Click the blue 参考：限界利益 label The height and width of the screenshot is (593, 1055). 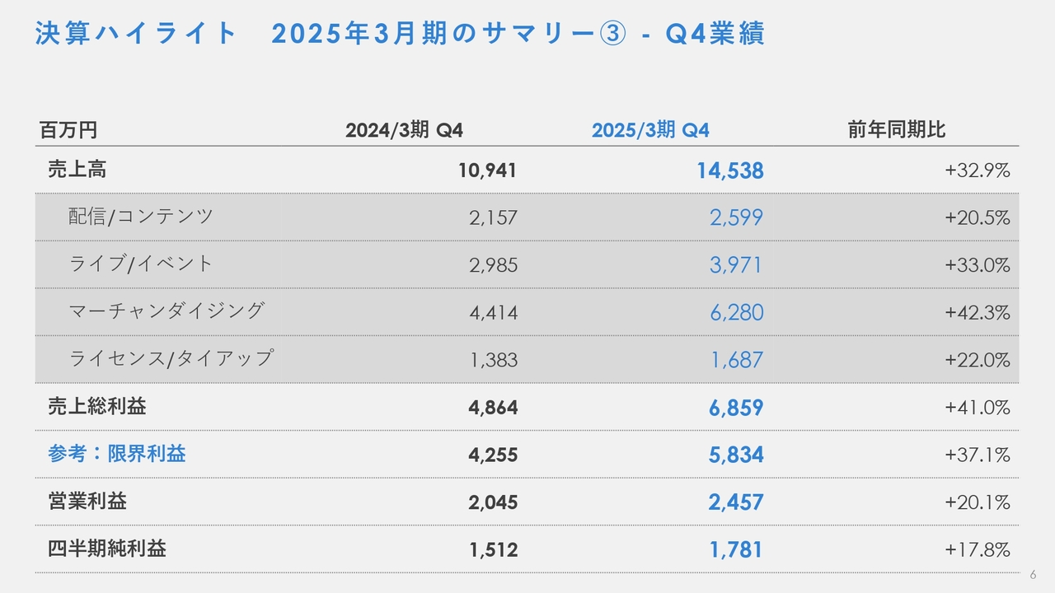pyautogui.click(x=117, y=454)
